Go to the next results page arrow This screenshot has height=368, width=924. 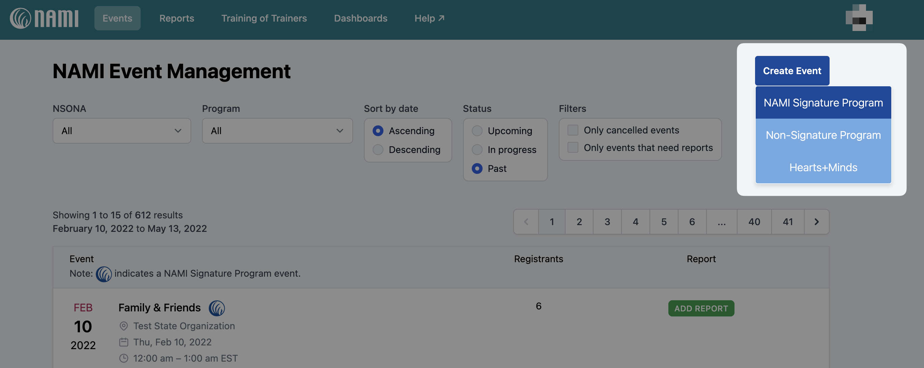point(816,222)
